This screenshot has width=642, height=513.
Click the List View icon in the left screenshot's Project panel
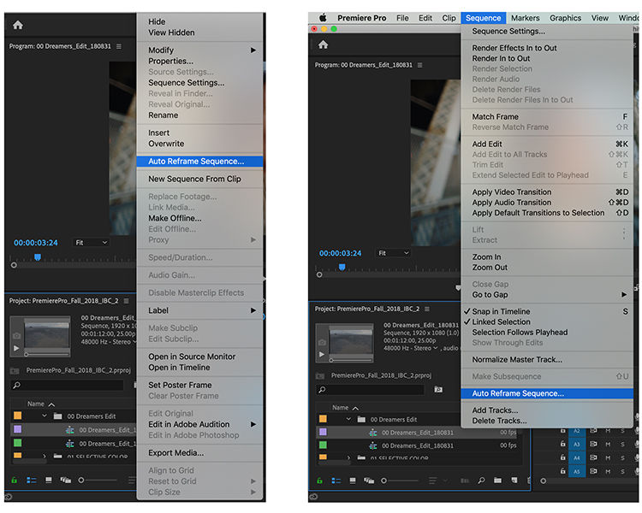point(32,480)
